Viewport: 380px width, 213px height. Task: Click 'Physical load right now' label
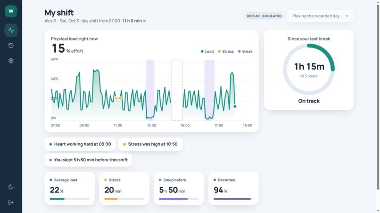point(74,39)
